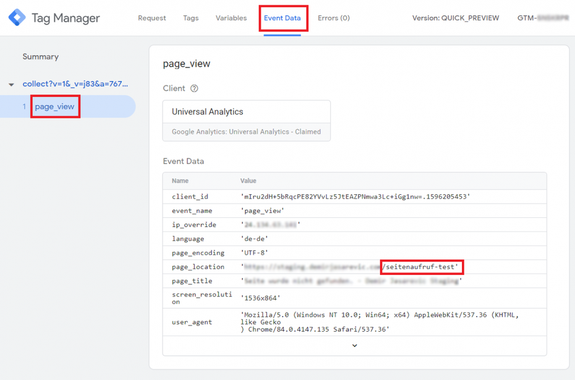Screen dimensions: 575x380
Task: Select Summary in the left sidebar
Action: point(40,56)
